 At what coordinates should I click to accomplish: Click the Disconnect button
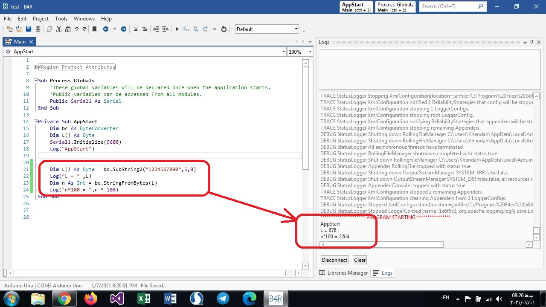tap(334, 260)
